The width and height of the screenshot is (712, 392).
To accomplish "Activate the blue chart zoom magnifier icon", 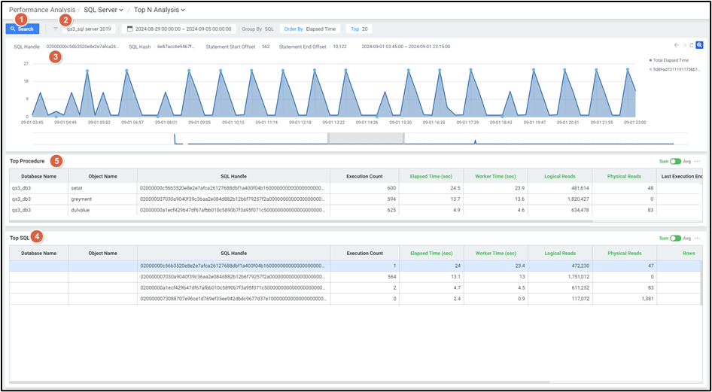I will (699, 46).
